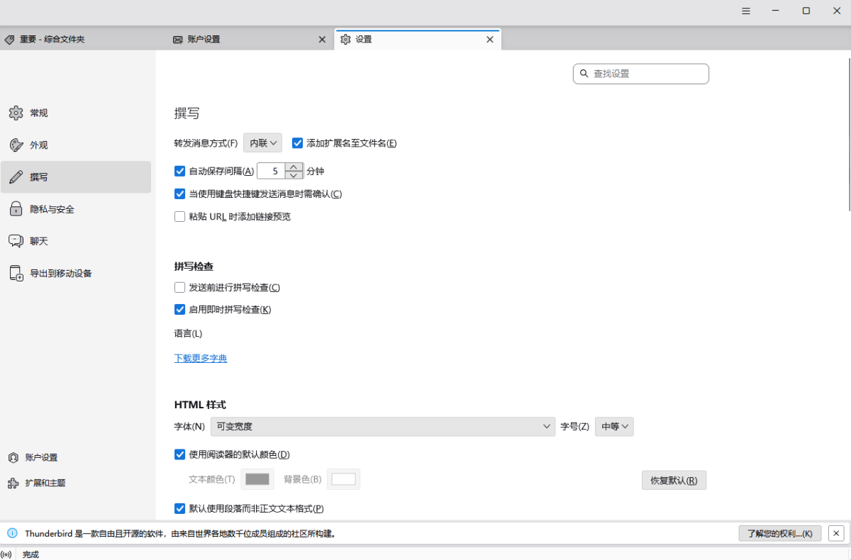851x560 pixels.
Task: Click 恢复默认 button
Action: (674, 481)
